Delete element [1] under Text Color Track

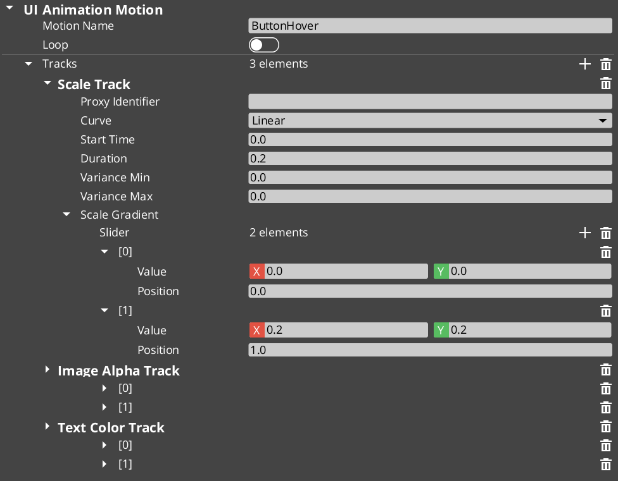coord(605,464)
